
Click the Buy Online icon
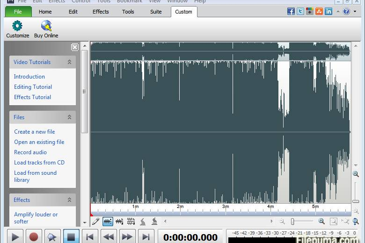pyautogui.click(x=46, y=26)
